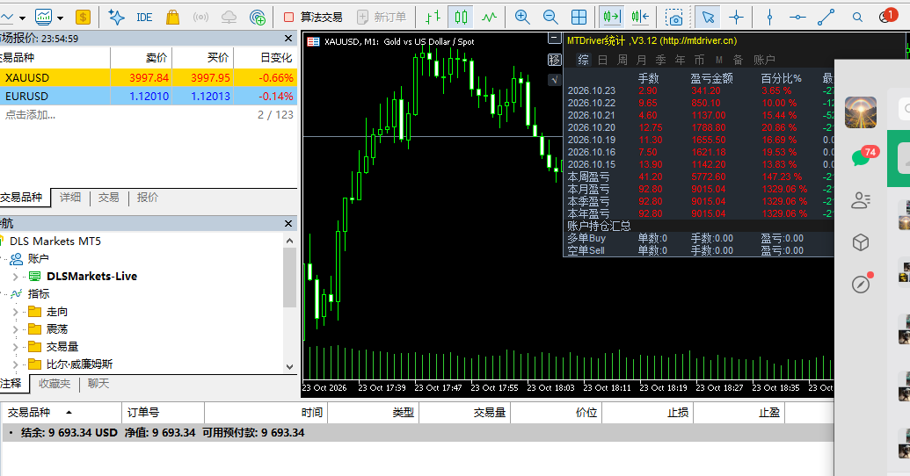Switch chart to candlestick type
This screenshot has width=910, height=476.
pos(462,18)
